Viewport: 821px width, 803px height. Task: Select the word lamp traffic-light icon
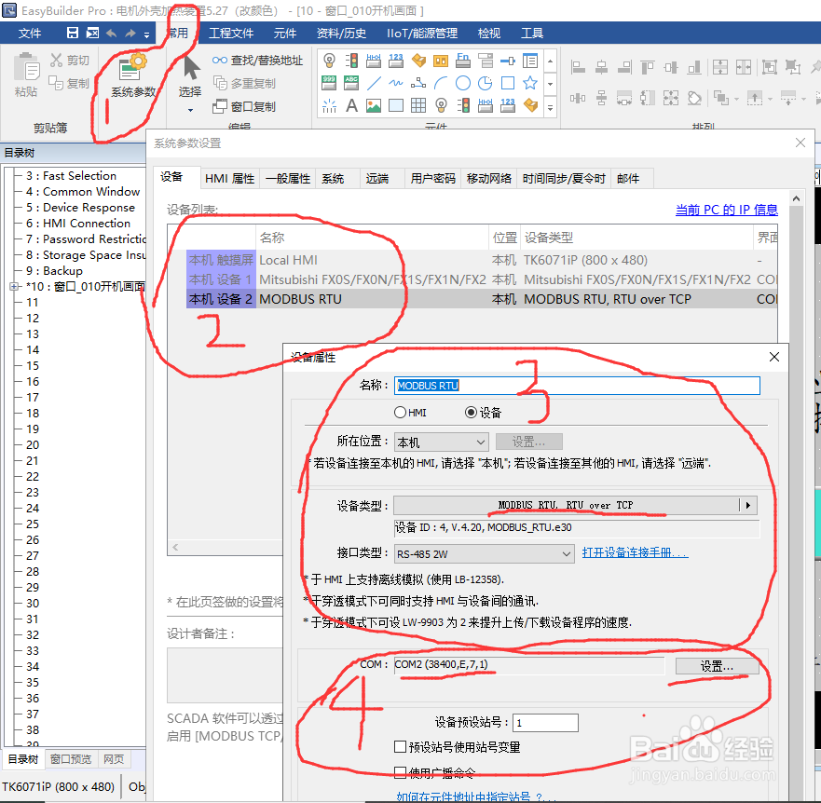pos(351,61)
